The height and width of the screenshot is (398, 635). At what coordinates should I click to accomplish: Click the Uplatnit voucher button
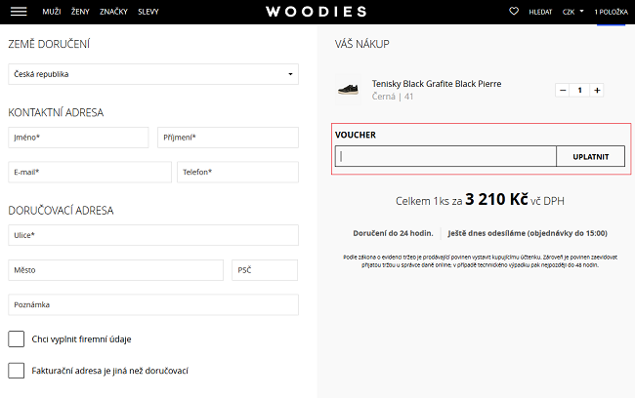tap(590, 156)
